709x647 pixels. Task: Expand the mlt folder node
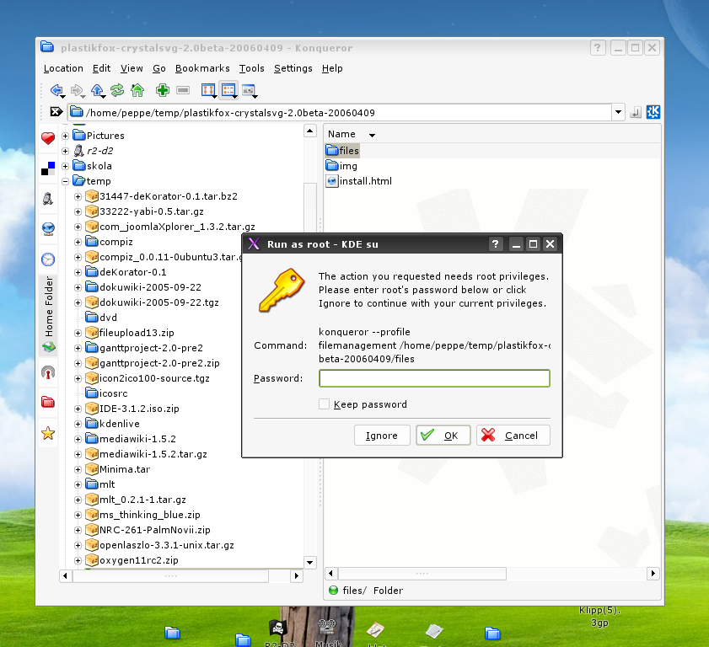tap(78, 484)
